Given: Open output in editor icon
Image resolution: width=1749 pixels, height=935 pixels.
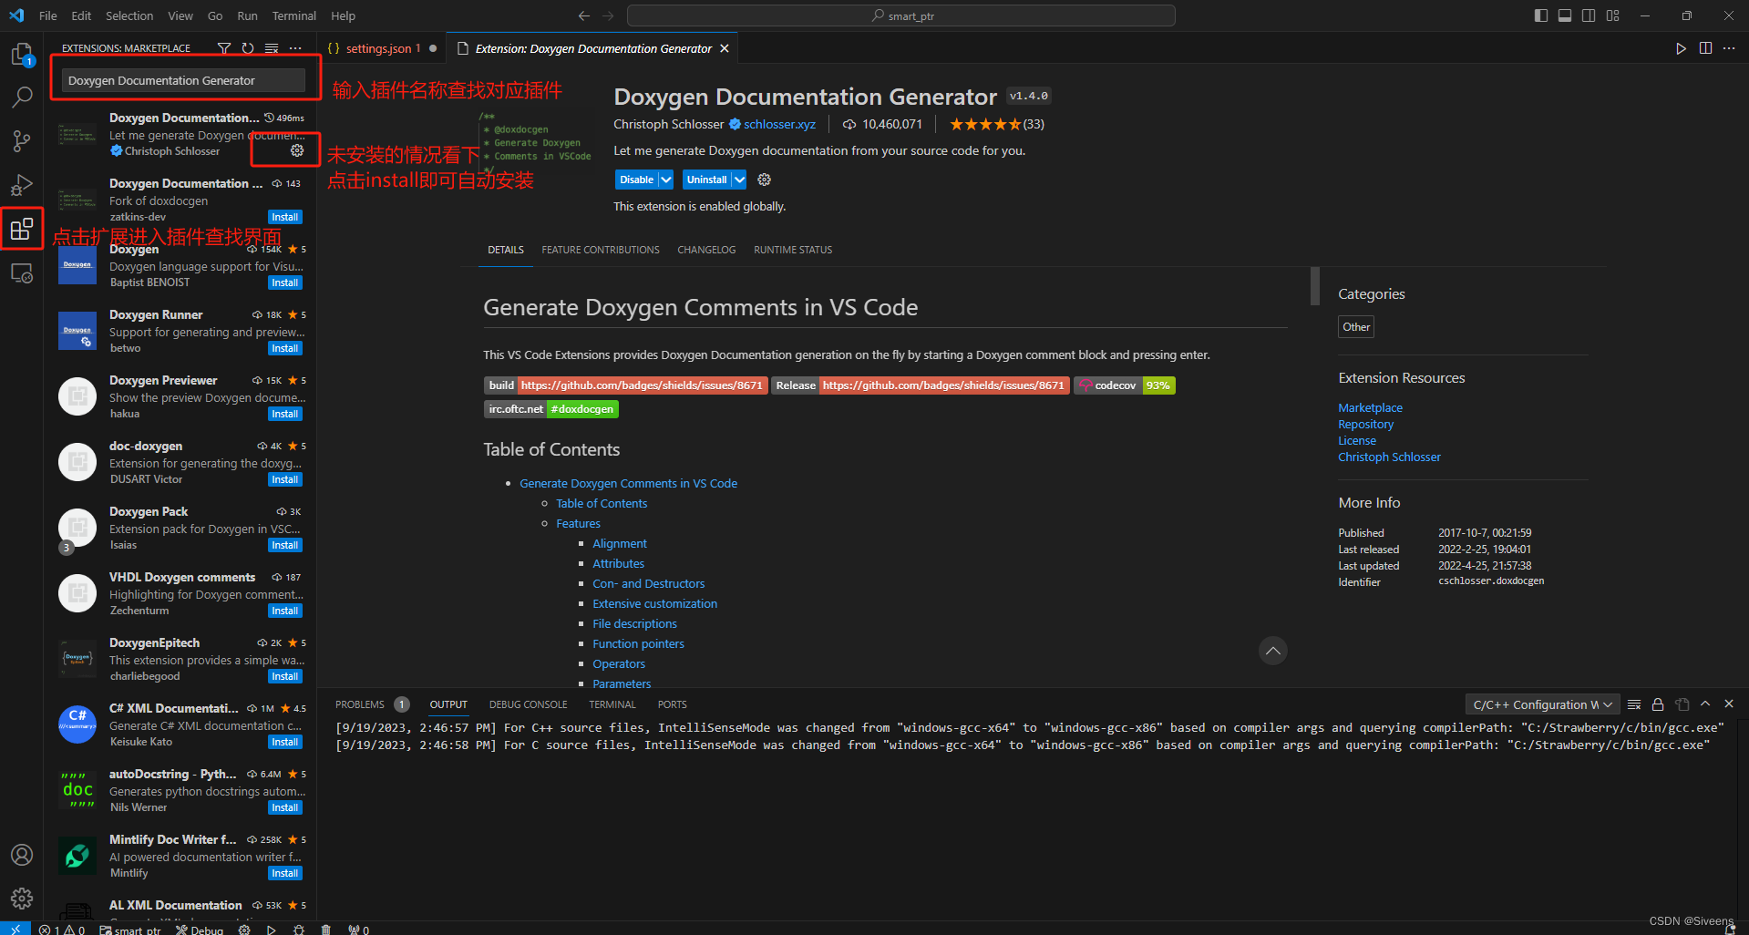Looking at the screenshot, I should click(1682, 704).
